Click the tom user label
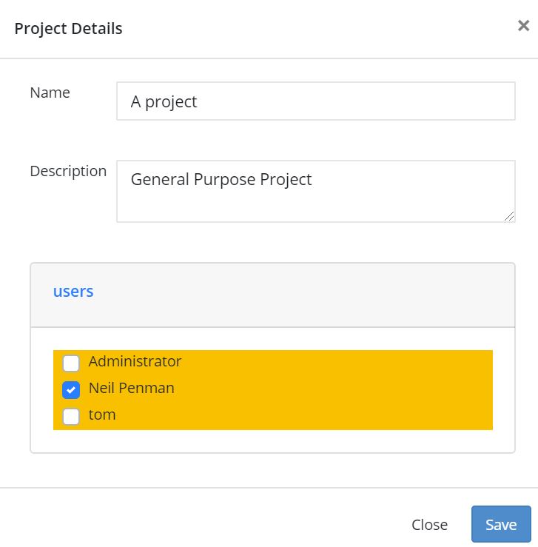This screenshot has height=547, width=538. click(102, 415)
